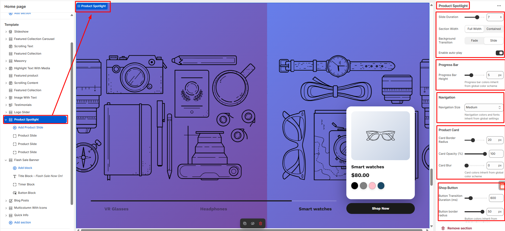Click the Title Block text icon
This screenshot has height=231, width=505.
pyautogui.click(x=15, y=176)
